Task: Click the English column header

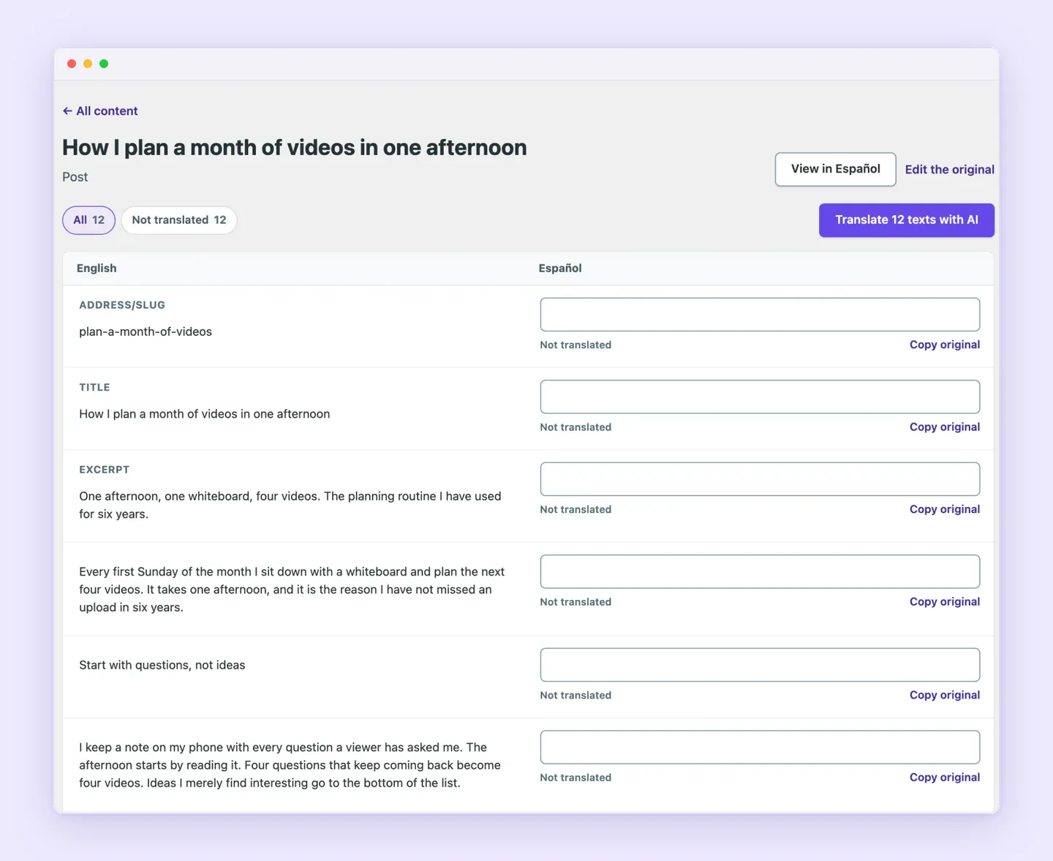Action: click(x=97, y=268)
